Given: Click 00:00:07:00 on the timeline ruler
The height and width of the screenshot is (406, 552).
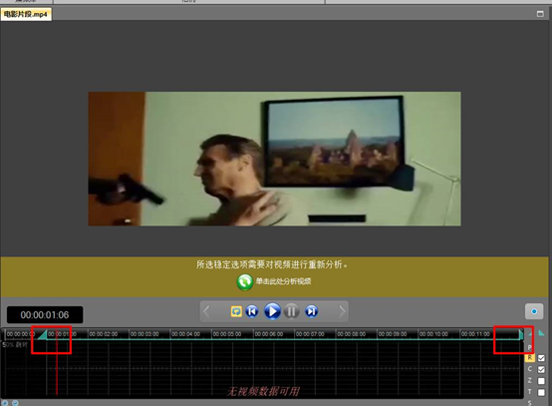Looking at the screenshot, I should [310, 334].
